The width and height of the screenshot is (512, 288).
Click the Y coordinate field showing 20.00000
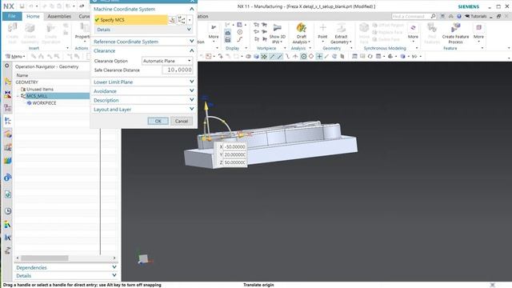coord(234,154)
